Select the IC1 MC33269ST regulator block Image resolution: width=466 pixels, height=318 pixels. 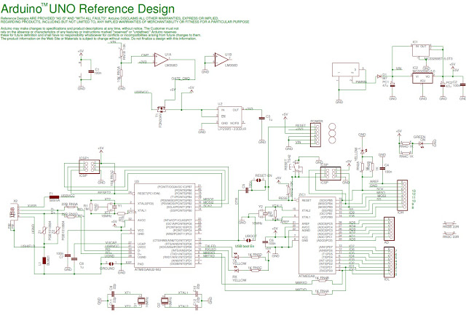tap(421, 50)
